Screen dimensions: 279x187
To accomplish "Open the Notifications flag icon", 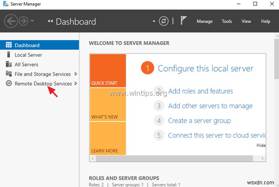I will point(184,21).
